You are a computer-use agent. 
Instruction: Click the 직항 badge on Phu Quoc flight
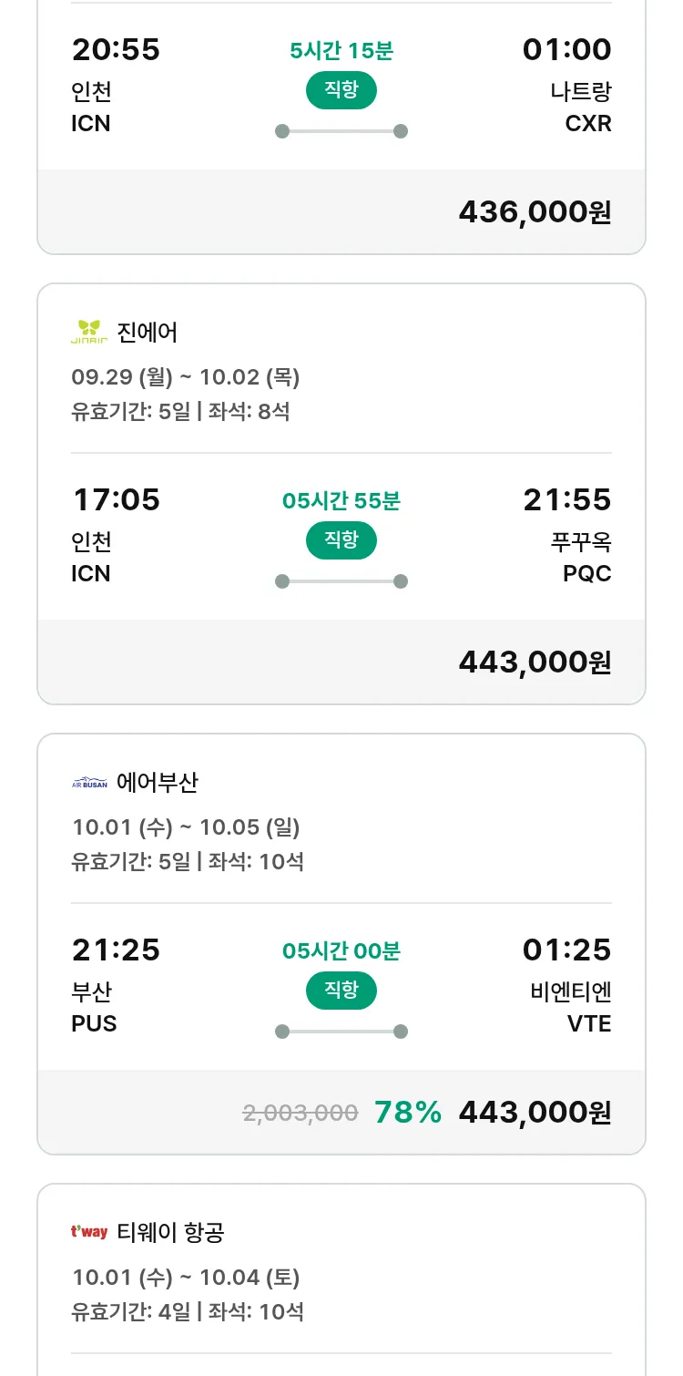pyautogui.click(x=341, y=540)
